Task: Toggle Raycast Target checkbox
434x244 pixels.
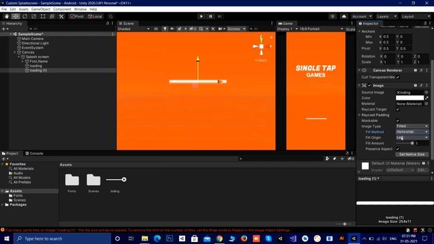Action: pos(398,109)
